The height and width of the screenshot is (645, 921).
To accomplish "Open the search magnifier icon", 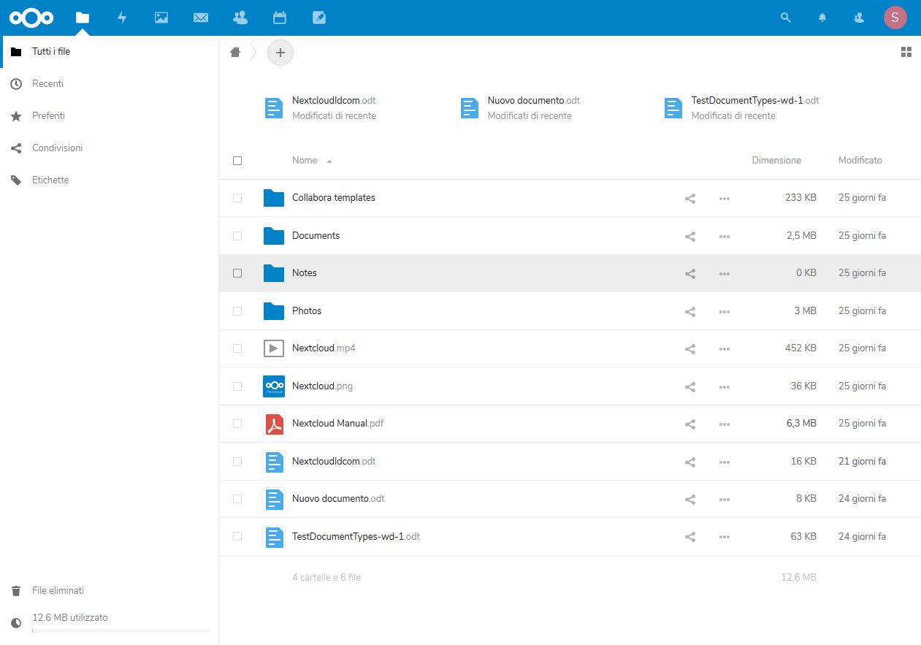I will (786, 18).
